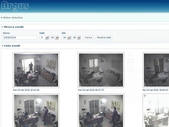Viewport: 169px width, 127px height.
Task: Click caption 'Gio 23 set 2010 19:45:03'
Action: pos(155,90)
